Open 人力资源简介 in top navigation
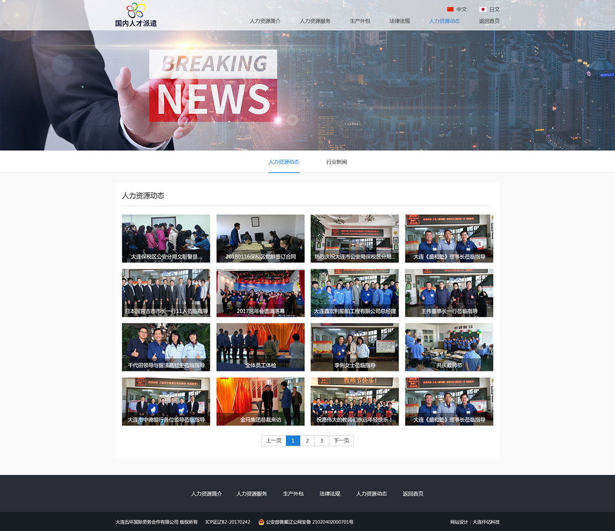Viewport: 615px width, 531px height. 265,21
